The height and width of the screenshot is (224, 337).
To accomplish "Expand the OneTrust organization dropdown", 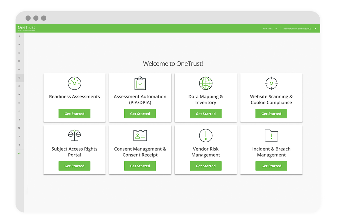I will [x=270, y=28].
